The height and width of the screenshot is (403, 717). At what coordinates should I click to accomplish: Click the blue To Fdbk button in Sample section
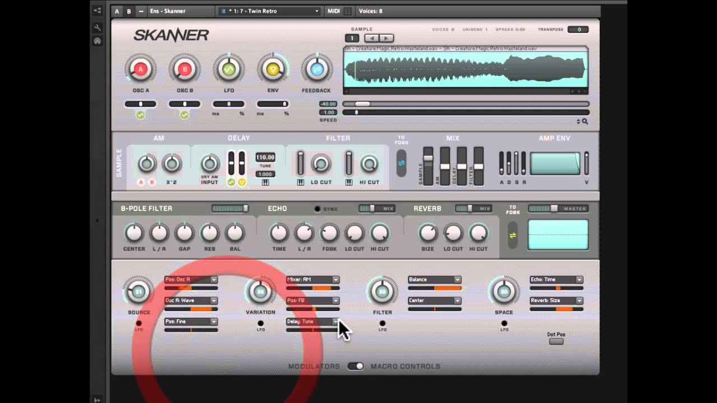point(401,163)
